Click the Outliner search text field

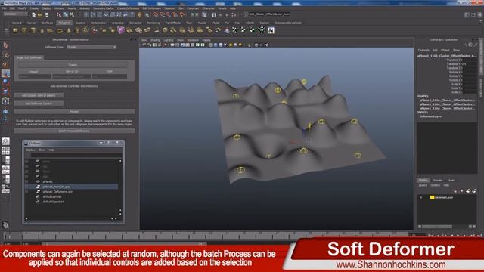tap(76, 155)
